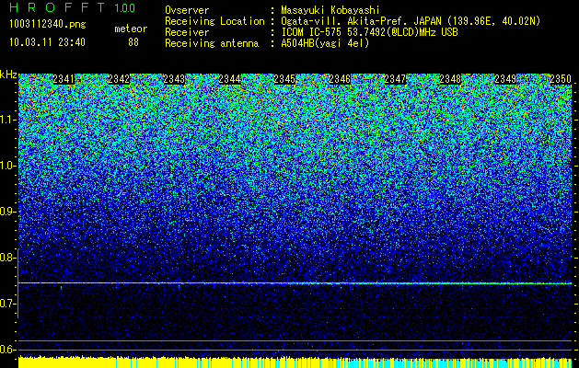Click the meteor label
The width and height of the screenshot is (579, 368).
[131, 29]
